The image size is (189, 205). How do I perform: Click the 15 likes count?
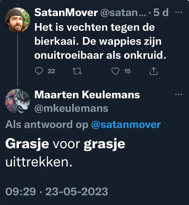coord(127,71)
